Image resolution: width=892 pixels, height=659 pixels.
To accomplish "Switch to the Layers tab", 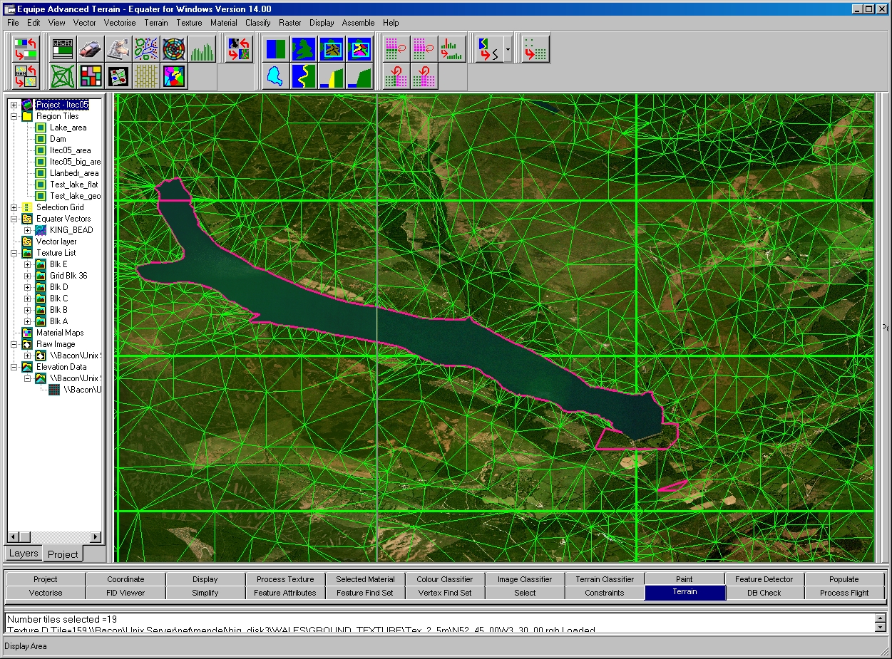I will pyautogui.click(x=24, y=554).
